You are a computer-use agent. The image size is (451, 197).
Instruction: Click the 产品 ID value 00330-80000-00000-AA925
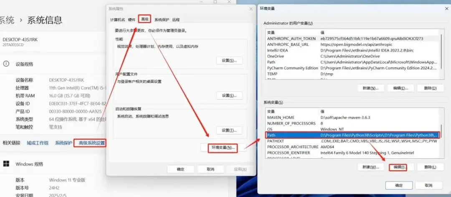[x=75, y=111]
